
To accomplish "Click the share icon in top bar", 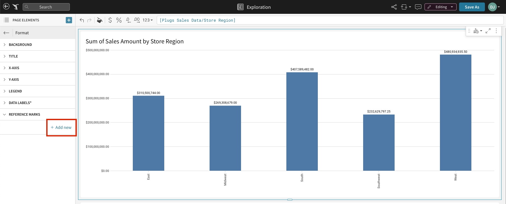I will coord(394,7).
